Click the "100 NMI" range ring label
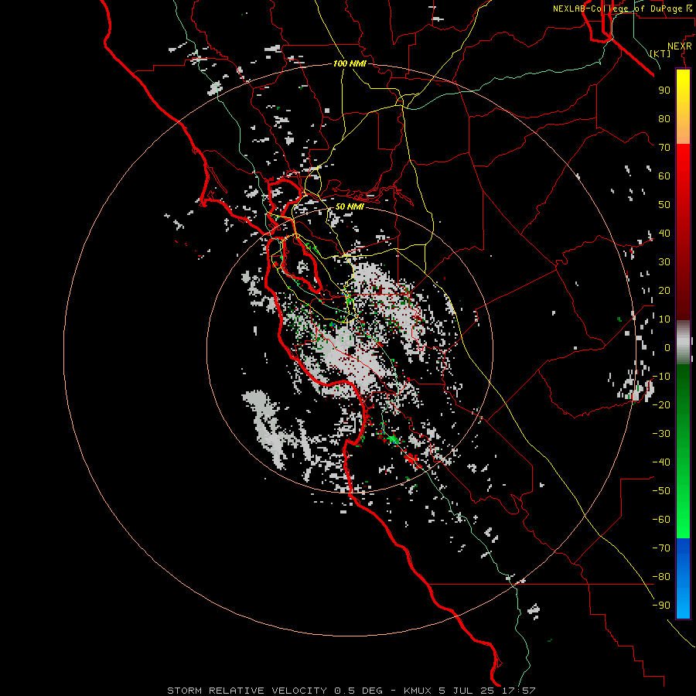Screen dimensions: 696x696 click(350, 63)
